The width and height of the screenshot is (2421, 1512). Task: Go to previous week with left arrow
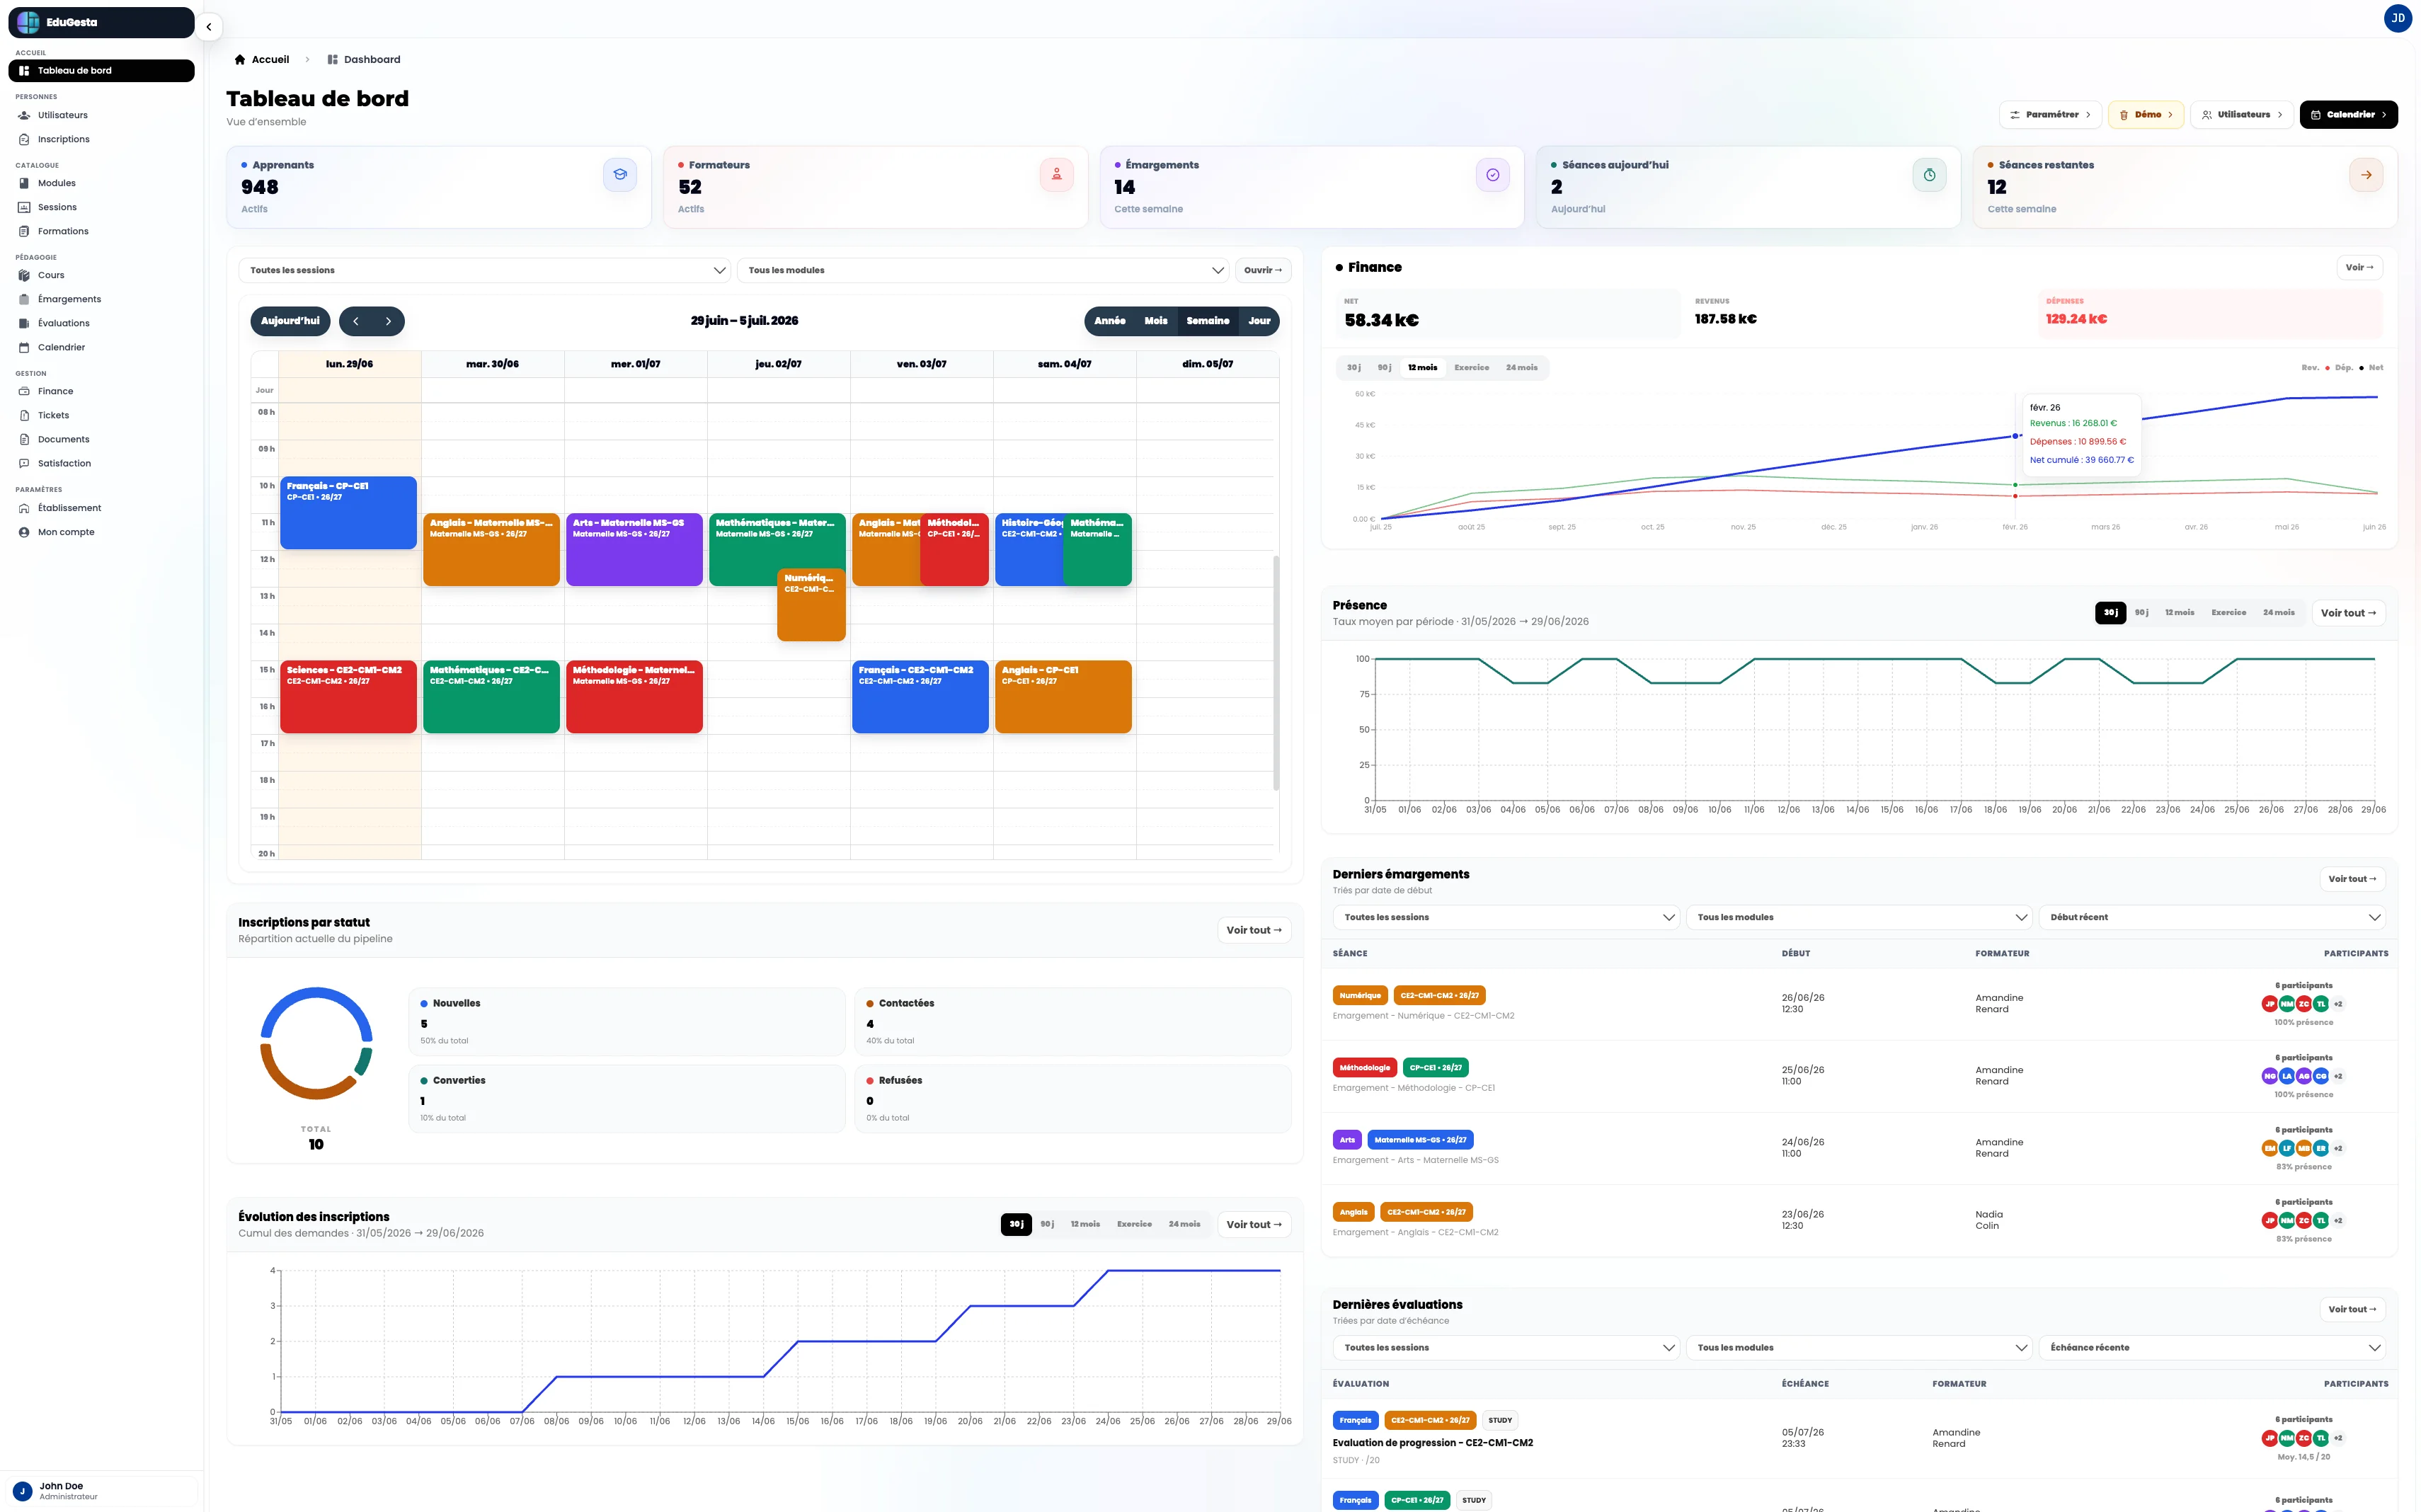(x=356, y=321)
